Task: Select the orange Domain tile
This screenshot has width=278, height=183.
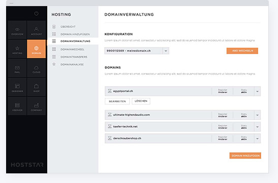Action: 37,49
